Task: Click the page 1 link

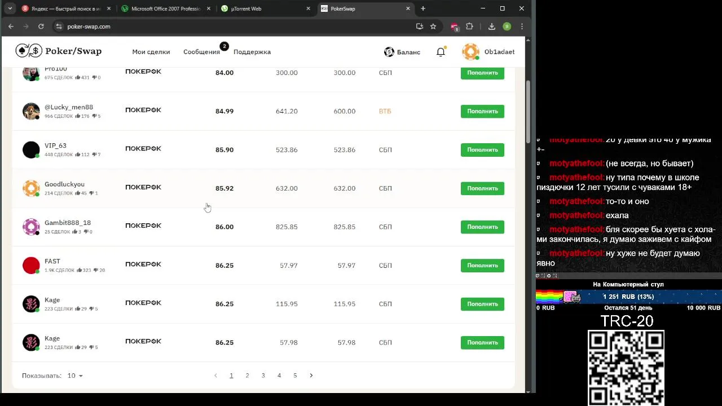Action: [231, 376]
